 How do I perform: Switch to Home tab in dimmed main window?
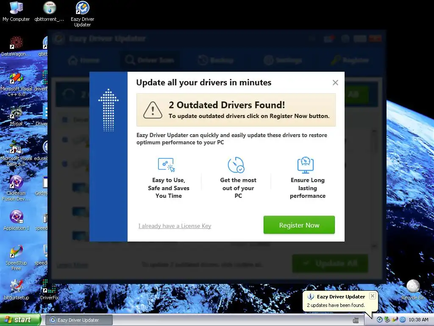coord(84,60)
